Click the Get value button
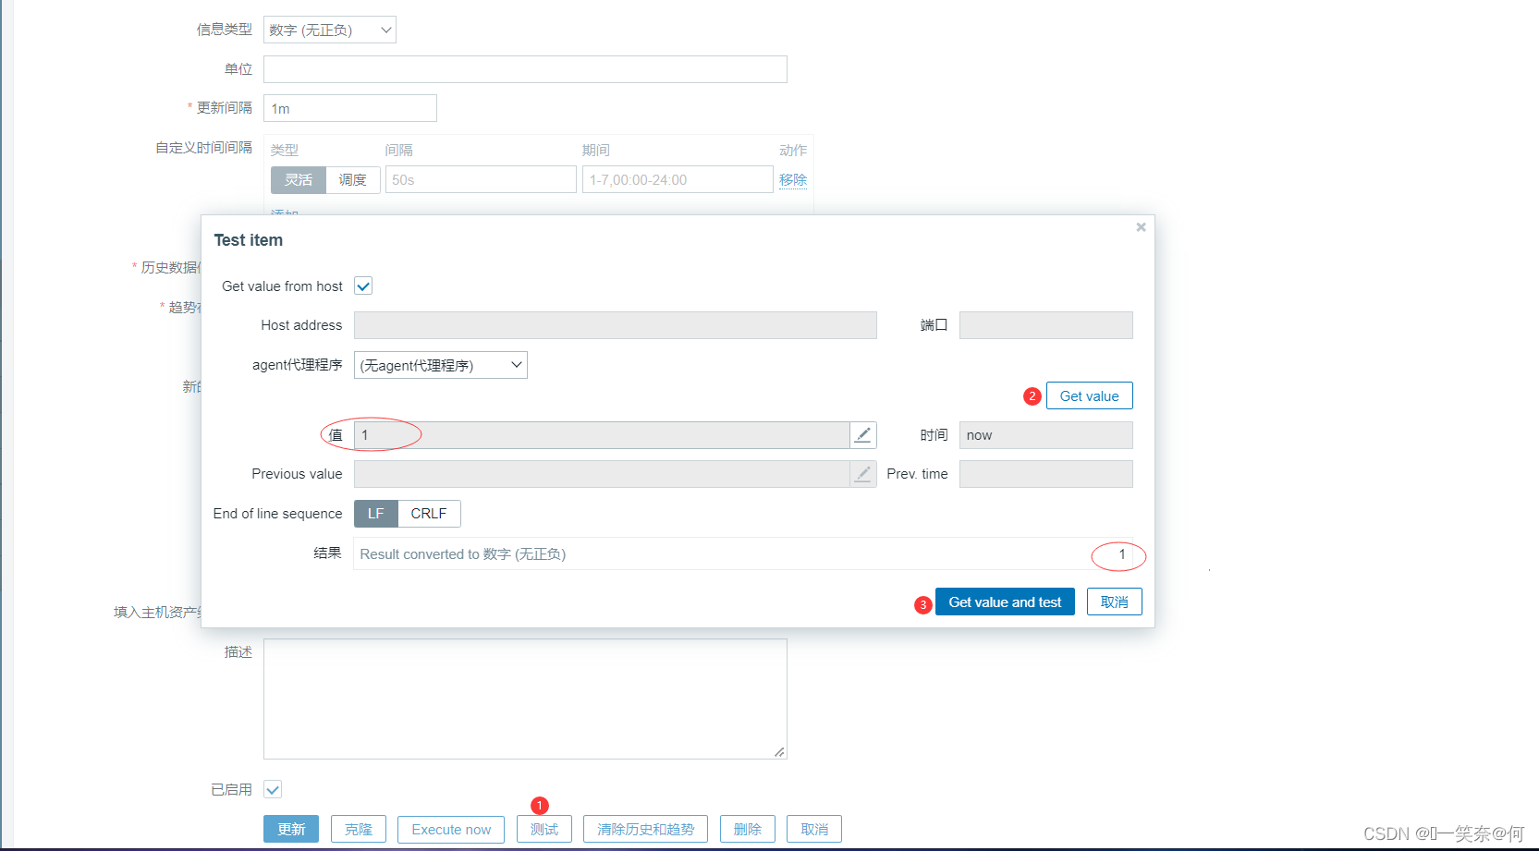The width and height of the screenshot is (1539, 851). click(1089, 395)
